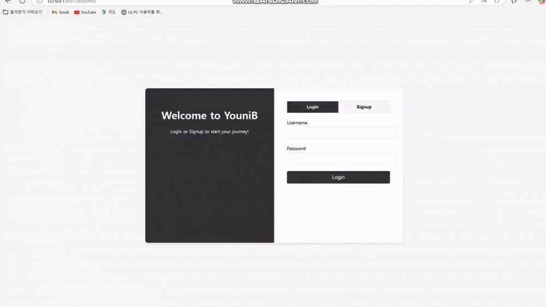The image size is (546, 307).
Task: Focus the Password input field
Action: (x=342, y=159)
